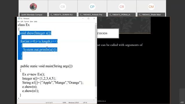Image resolution: width=185 pixels, height=104 pixels.
Task: Select the C_1960470_SUMAN KU participant tile
Action: pyautogui.click(x=63, y=8)
